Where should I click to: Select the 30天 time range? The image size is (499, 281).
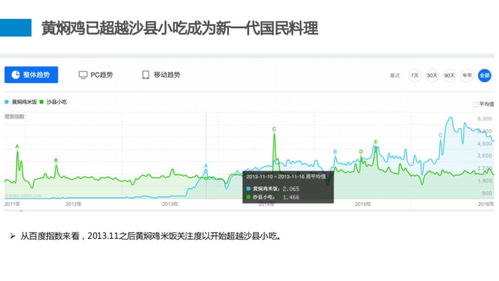[432, 76]
